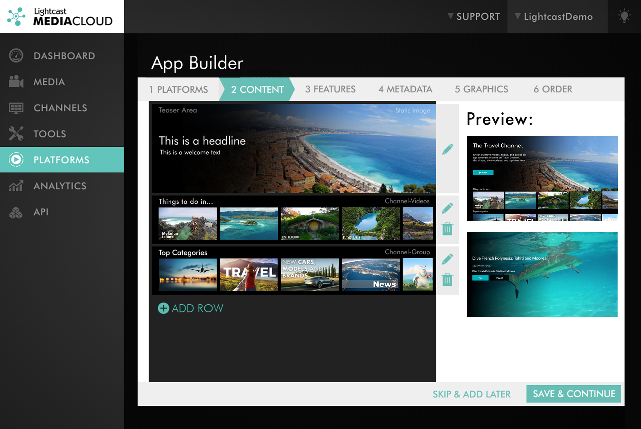The height and width of the screenshot is (429, 641).
Task: Select the Mokulua Island video thumbnail
Action: coord(187,224)
